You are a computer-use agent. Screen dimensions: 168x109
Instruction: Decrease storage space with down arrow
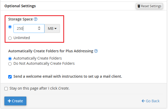tap(39, 30)
